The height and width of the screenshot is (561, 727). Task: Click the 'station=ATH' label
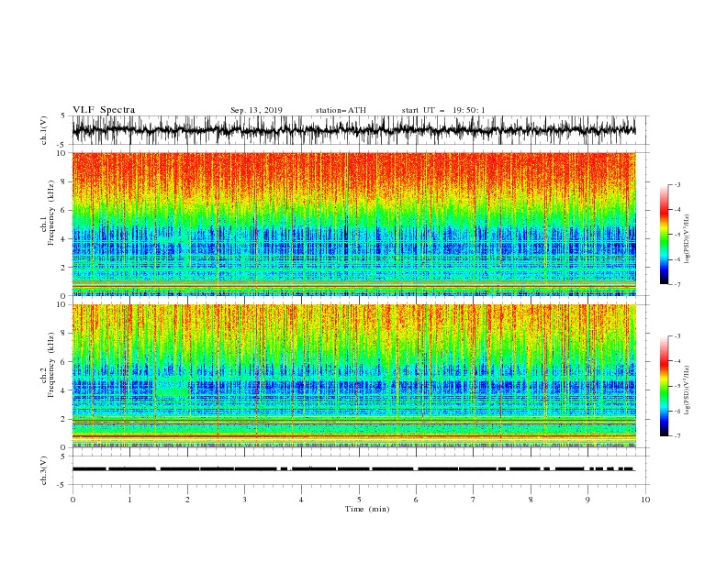pos(341,110)
